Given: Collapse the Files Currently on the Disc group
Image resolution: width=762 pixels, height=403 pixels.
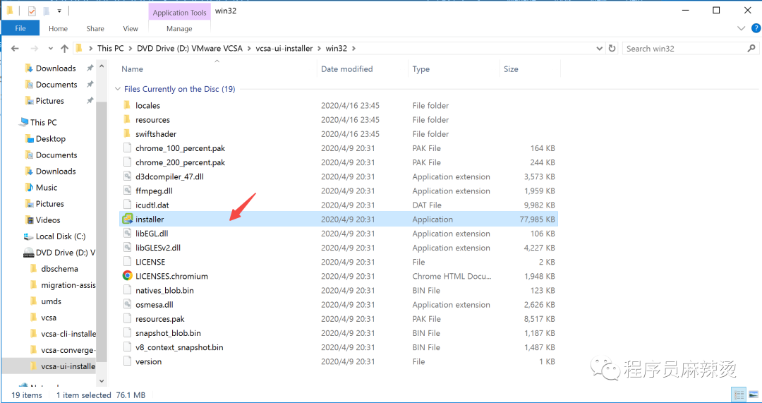Looking at the screenshot, I should pyautogui.click(x=117, y=89).
